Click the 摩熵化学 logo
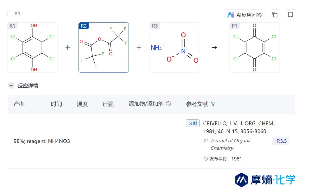The image size is (310, 191). pos(265,180)
